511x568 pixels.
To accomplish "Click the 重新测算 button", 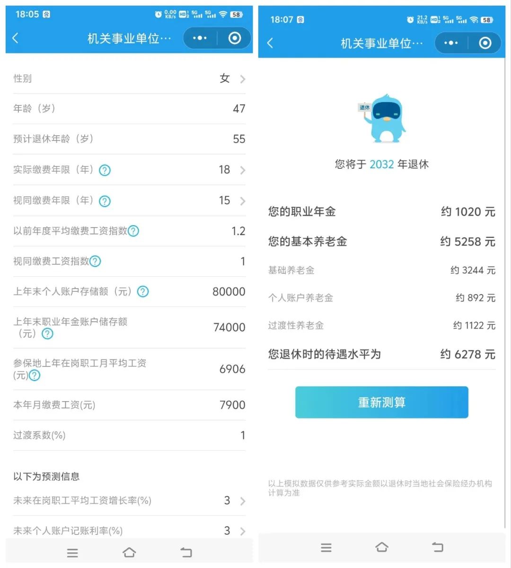I will pyautogui.click(x=382, y=402).
